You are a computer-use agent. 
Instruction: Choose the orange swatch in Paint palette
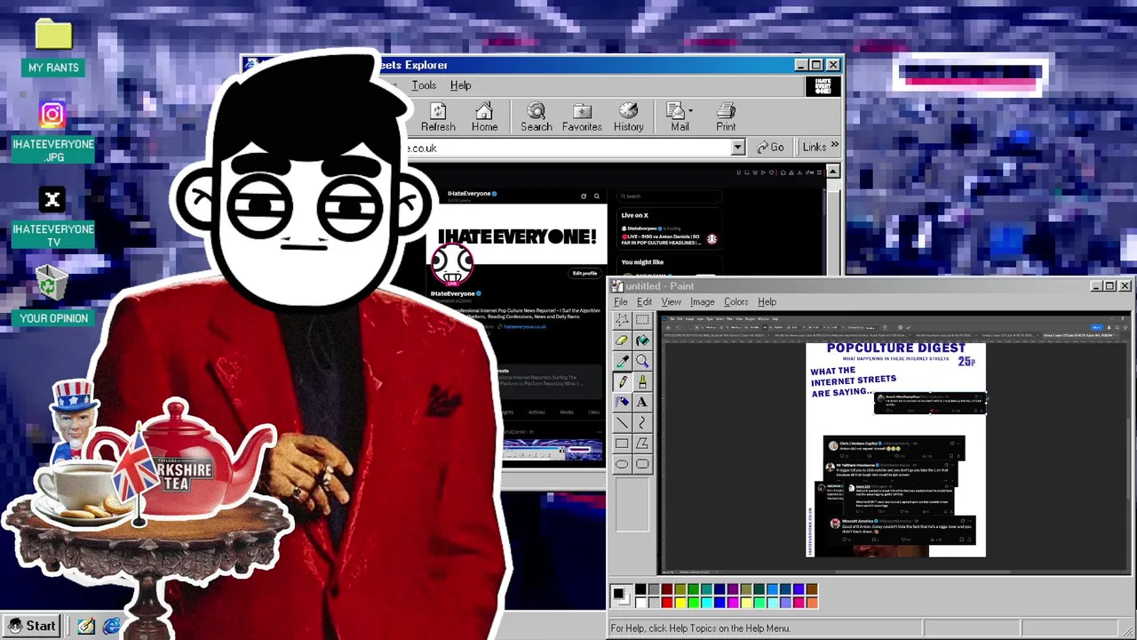tap(812, 603)
